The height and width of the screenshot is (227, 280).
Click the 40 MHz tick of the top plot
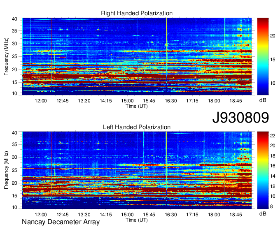14,19
